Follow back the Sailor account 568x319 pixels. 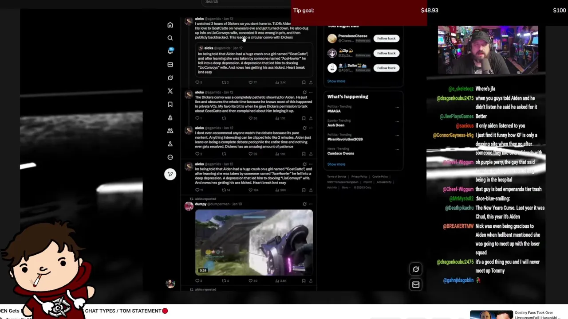(386, 68)
